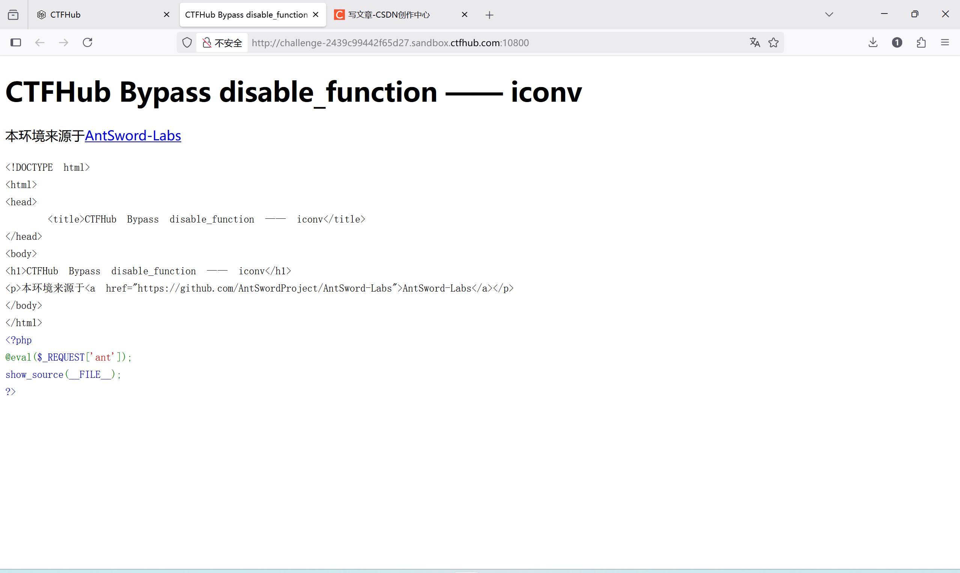960x573 pixels.
Task: Expand the list all tabs chevron
Action: point(829,15)
